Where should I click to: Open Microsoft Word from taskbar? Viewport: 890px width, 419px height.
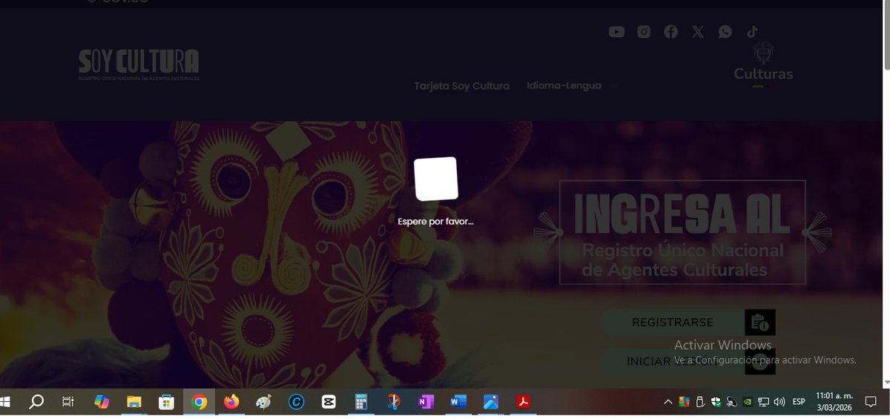(x=458, y=402)
